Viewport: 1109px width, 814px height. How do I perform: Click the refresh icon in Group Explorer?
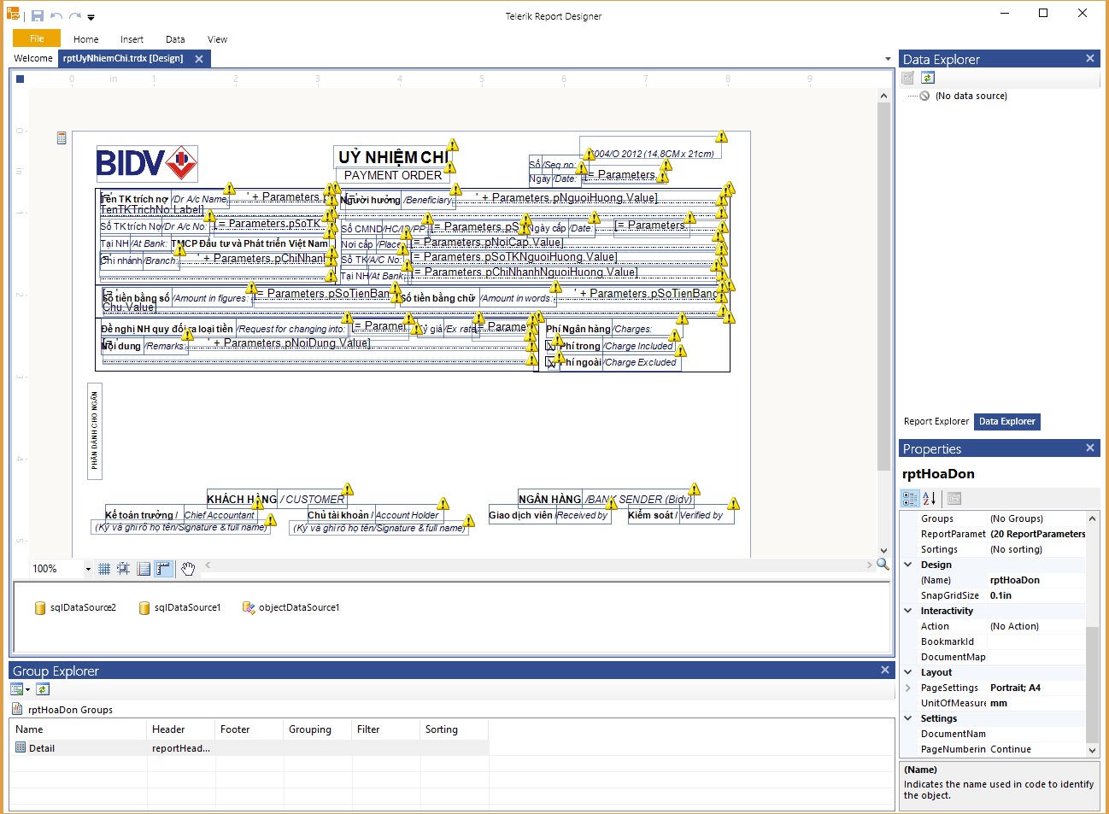click(43, 689)
